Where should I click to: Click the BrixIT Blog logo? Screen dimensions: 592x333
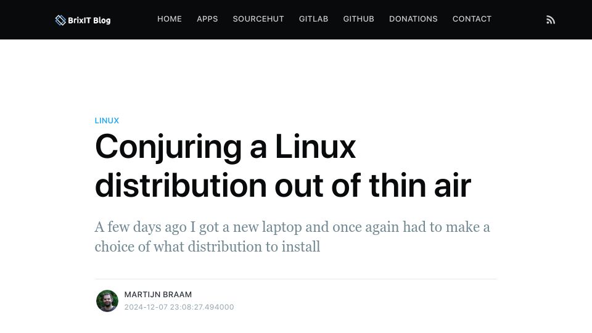pos(83,20)
